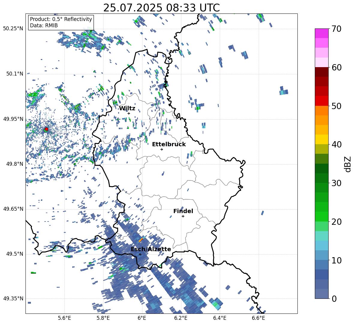Click the bright red colorbar swatch above 50
This screenshot has width=355, height=324.
(x=321, y=101)
